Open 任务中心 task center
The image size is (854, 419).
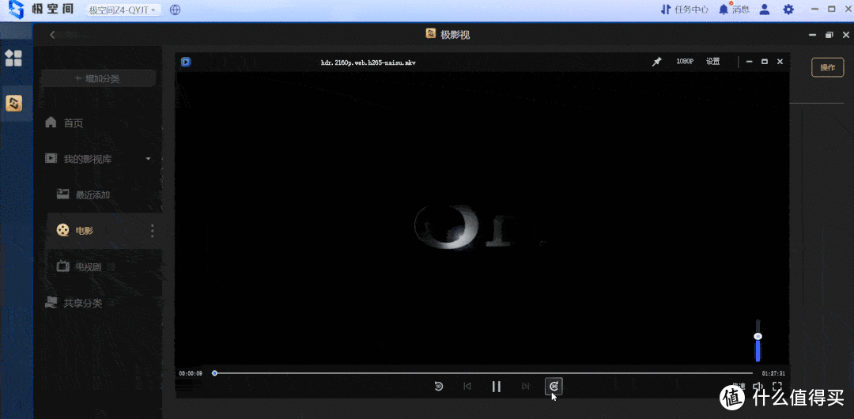(684, 9)
